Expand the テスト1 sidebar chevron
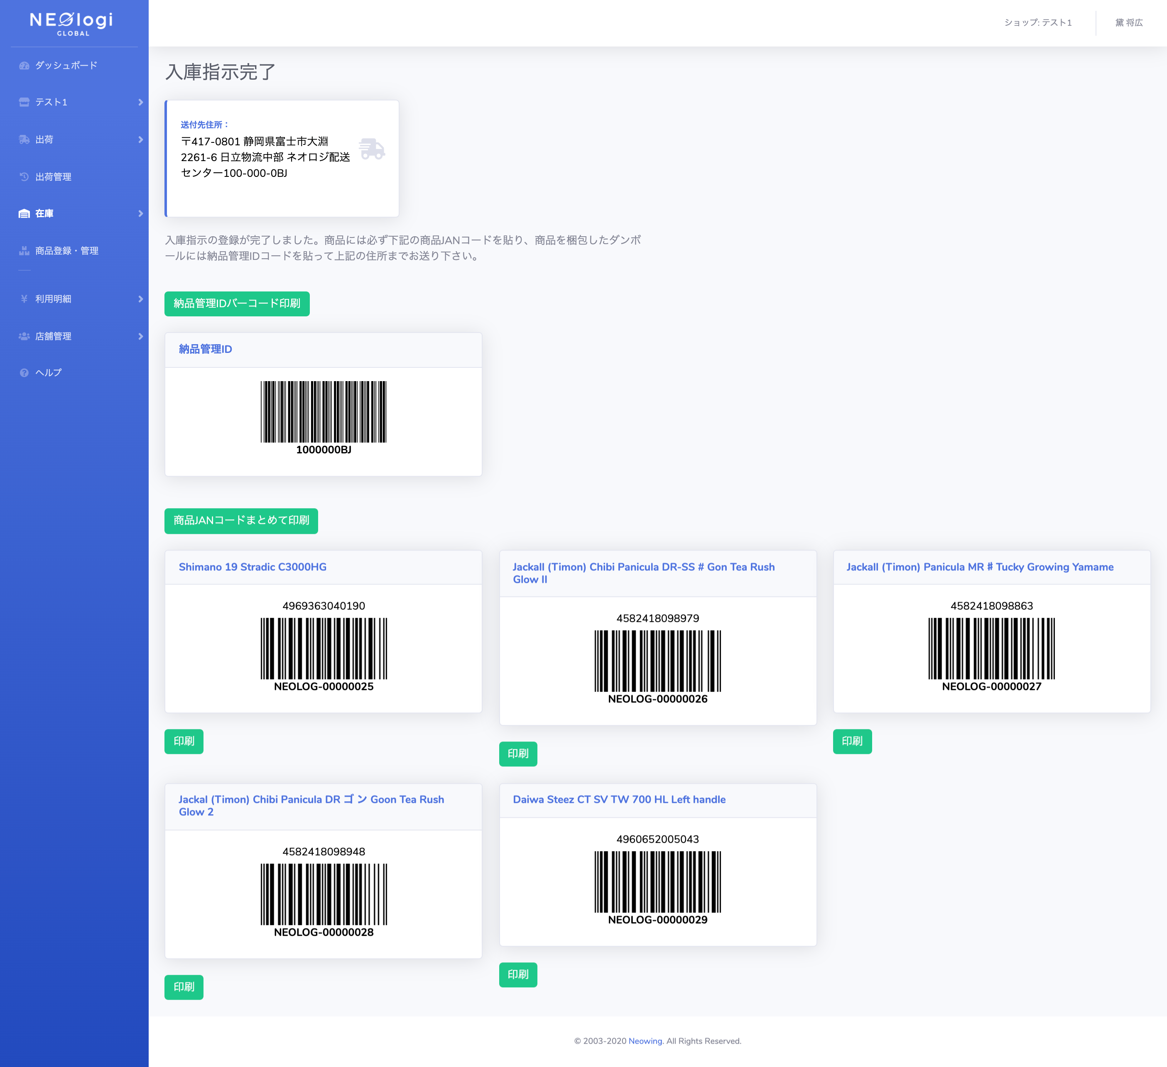Screen dimensions: 1167x1067 [140, 103]
